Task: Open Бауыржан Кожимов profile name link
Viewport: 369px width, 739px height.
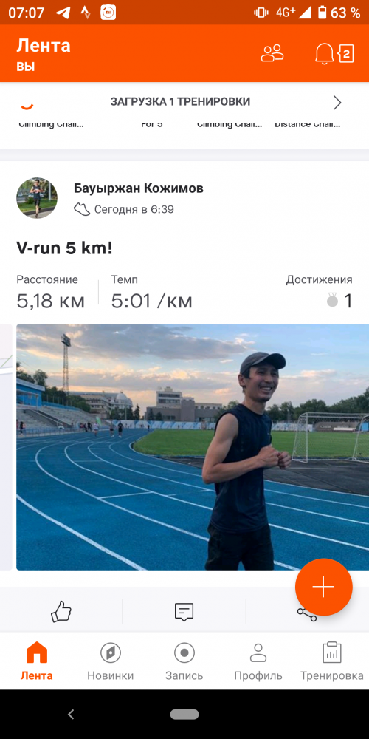Action: point(139,188)
